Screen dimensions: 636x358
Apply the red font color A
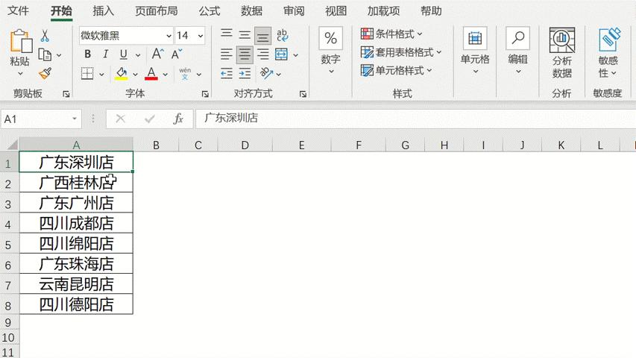151,74
